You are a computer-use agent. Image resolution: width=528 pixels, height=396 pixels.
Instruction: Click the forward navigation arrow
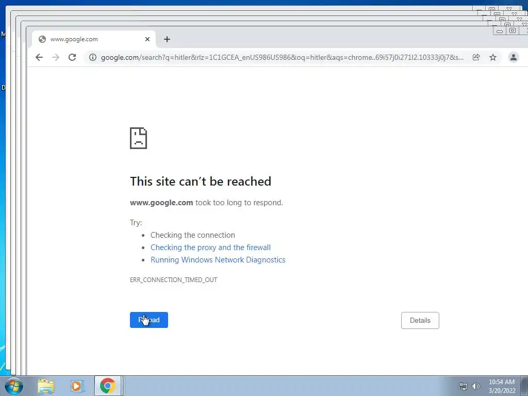[56, 57]
